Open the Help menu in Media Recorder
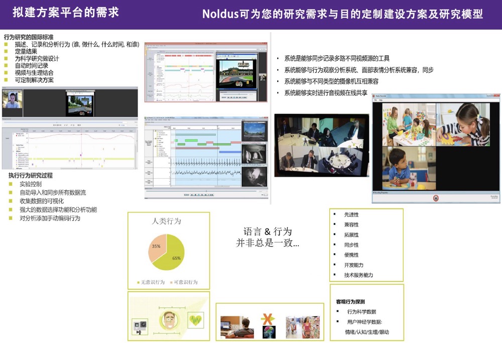Viewport: 502px width, 343px height. (381, 100)
